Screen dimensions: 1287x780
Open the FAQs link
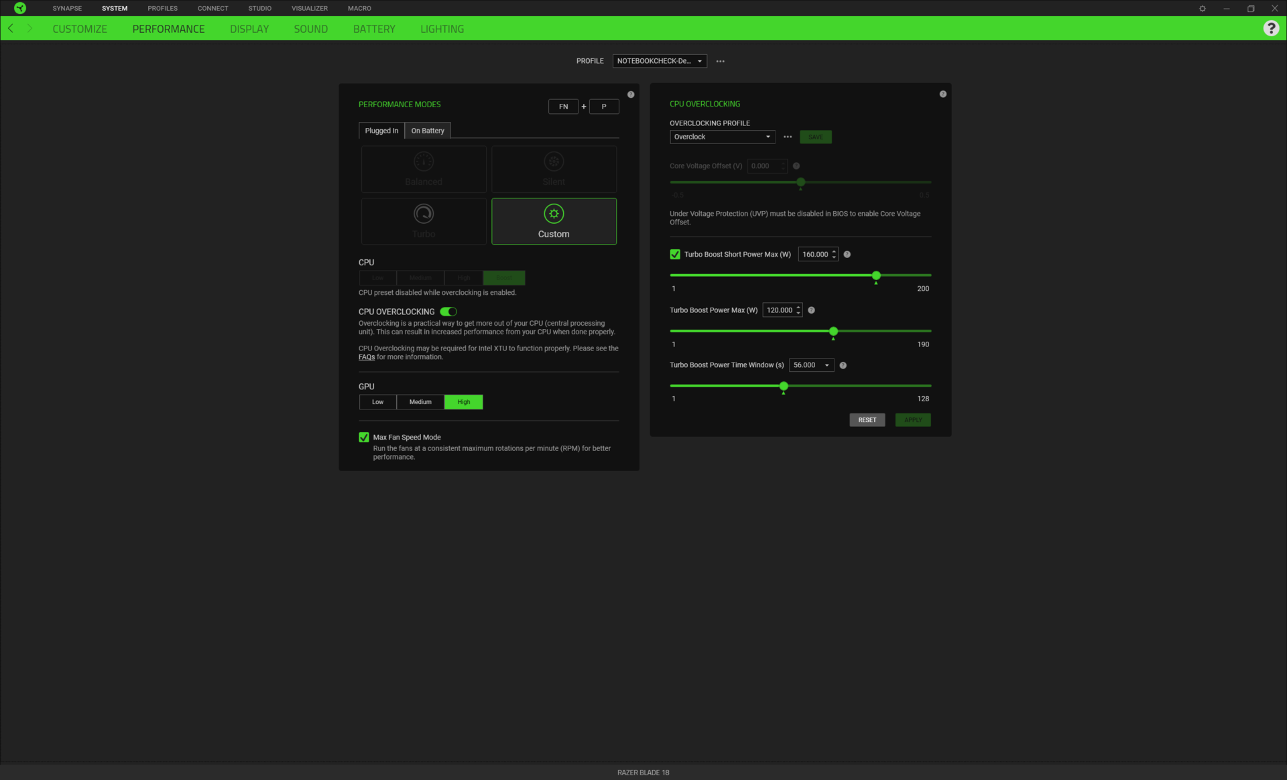coord(366,357)
